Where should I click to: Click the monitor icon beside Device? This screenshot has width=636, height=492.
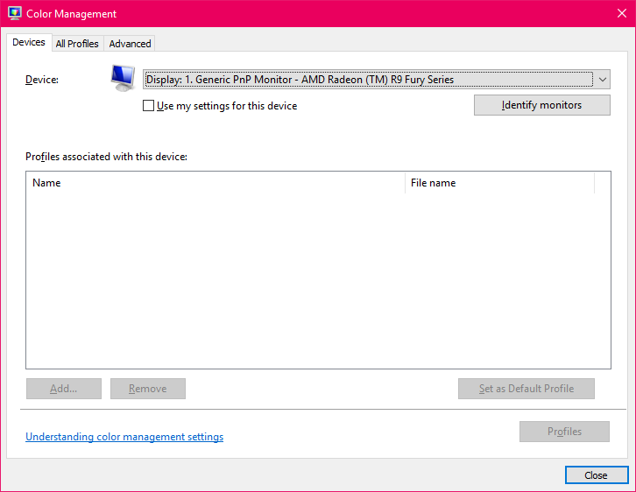(123, 78)
